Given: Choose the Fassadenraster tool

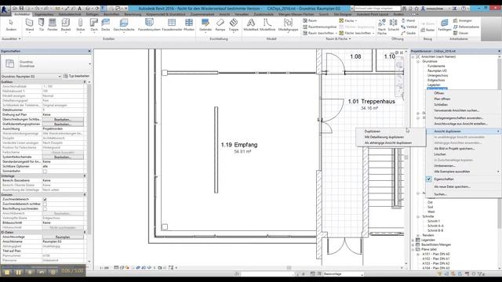Looking at the screenshot, I should point(172,24).
